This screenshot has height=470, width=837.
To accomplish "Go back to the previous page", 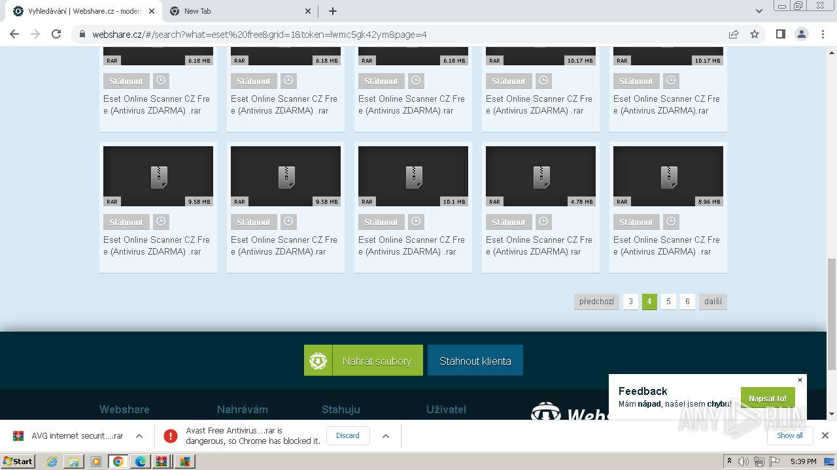I will [14, 34].
